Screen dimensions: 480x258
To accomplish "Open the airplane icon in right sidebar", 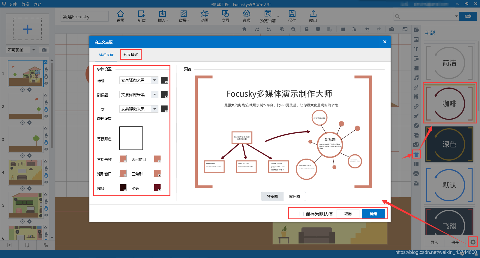I will (x=416, y=116).
